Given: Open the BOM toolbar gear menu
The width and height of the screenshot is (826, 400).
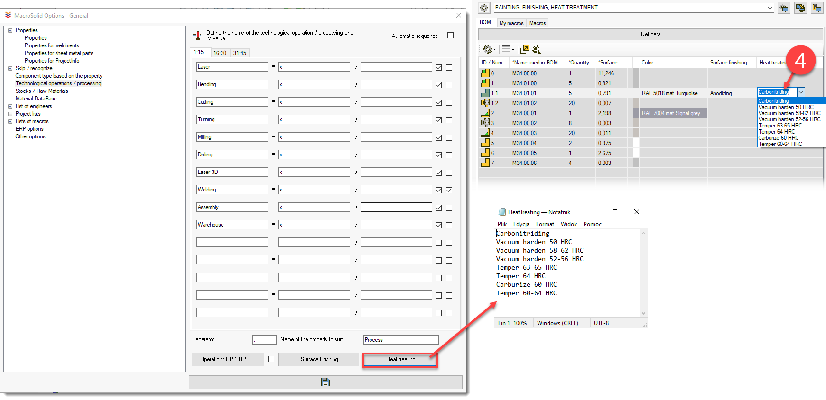Looking at the screenshot, I should coord(489,49).
